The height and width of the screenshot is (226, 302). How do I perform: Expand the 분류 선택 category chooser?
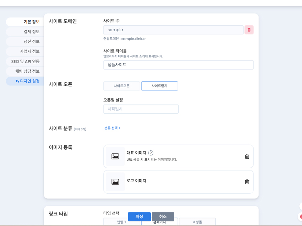click(112, 128)
